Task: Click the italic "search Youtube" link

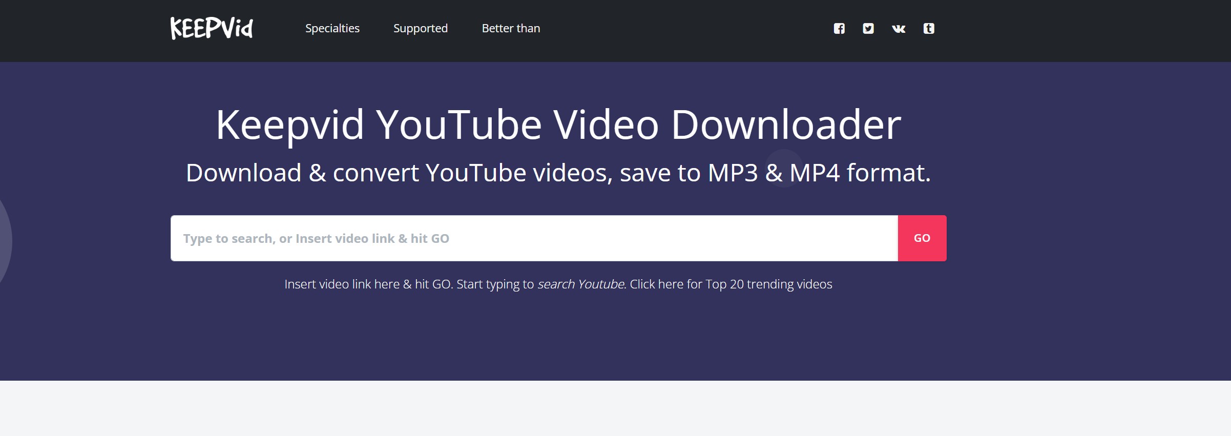Action: 581,284
